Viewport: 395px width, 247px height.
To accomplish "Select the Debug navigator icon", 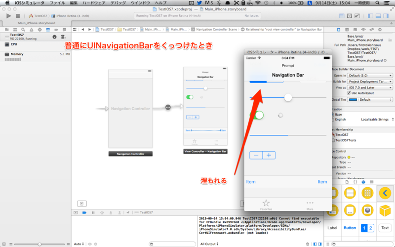I will (48, 30).
